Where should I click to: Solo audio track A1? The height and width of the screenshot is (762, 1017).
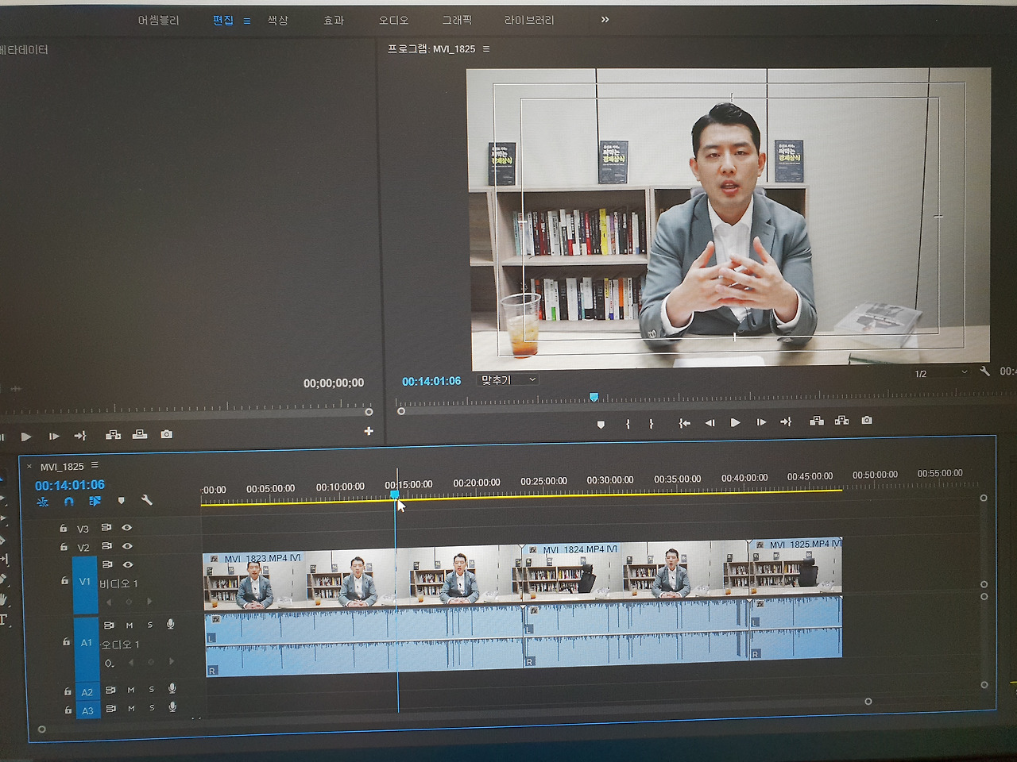click(x=150, y=625)
